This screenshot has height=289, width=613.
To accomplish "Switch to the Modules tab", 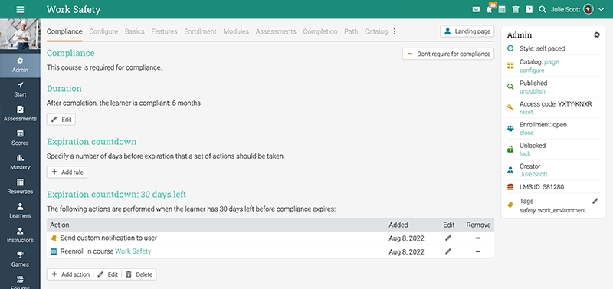I will [x=236, y=31].
